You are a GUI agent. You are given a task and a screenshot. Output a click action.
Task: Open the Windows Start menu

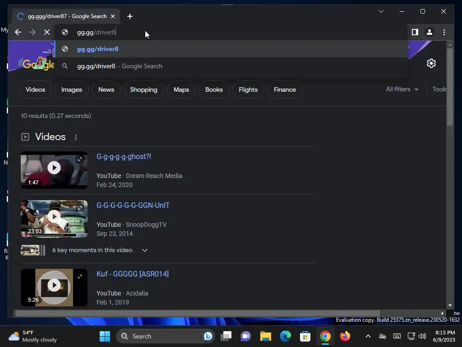coord(105,336)
